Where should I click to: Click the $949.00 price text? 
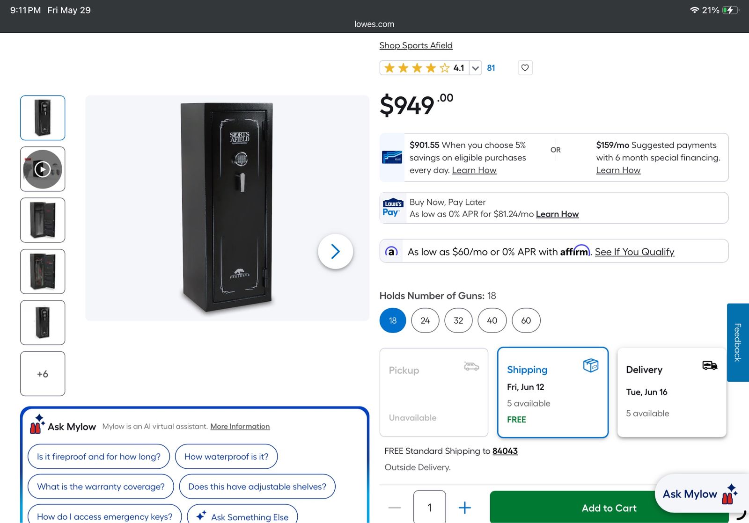click(416, 104)
